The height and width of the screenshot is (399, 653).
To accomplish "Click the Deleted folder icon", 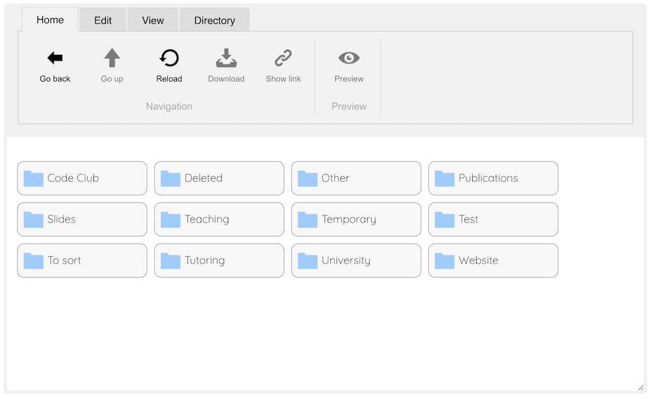I will [170, 178].
